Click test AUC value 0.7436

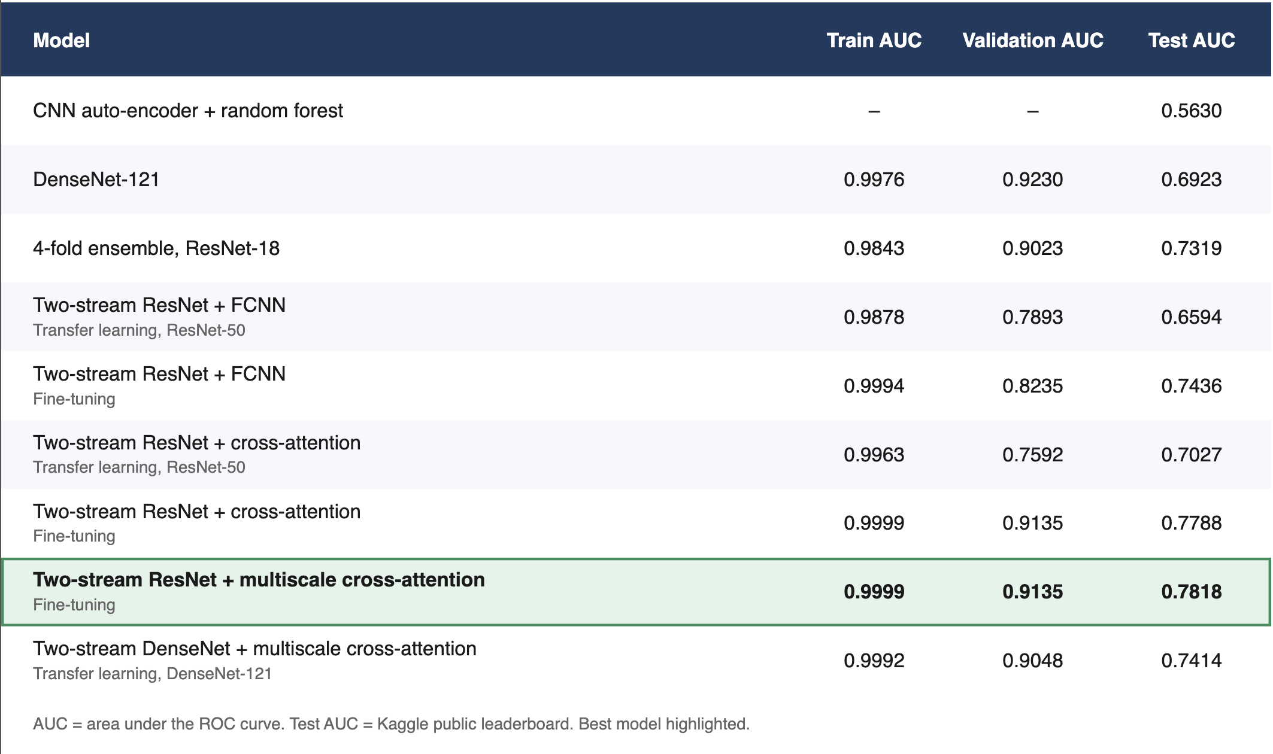click(1191, 386)
